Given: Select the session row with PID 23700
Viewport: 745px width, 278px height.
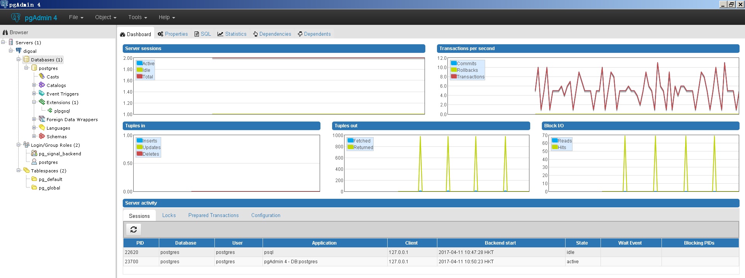Looking at the screenshot, I should pos(431,261).
